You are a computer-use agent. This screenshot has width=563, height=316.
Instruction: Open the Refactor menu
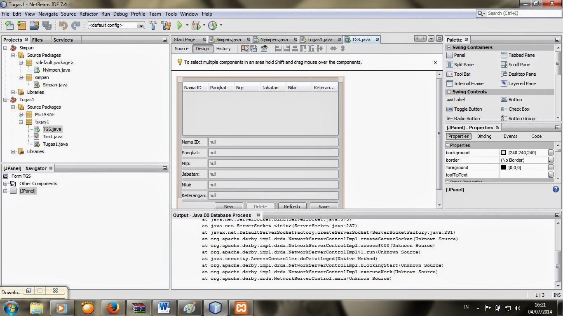point(88,14)
